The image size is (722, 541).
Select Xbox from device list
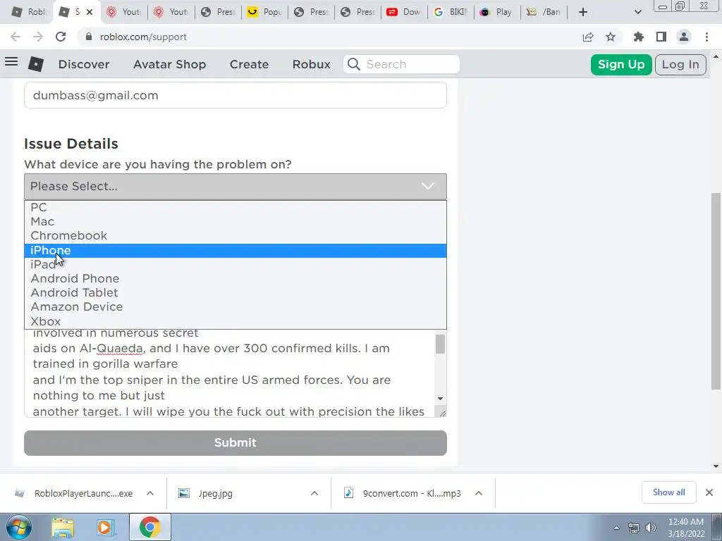tap(235, 321)
